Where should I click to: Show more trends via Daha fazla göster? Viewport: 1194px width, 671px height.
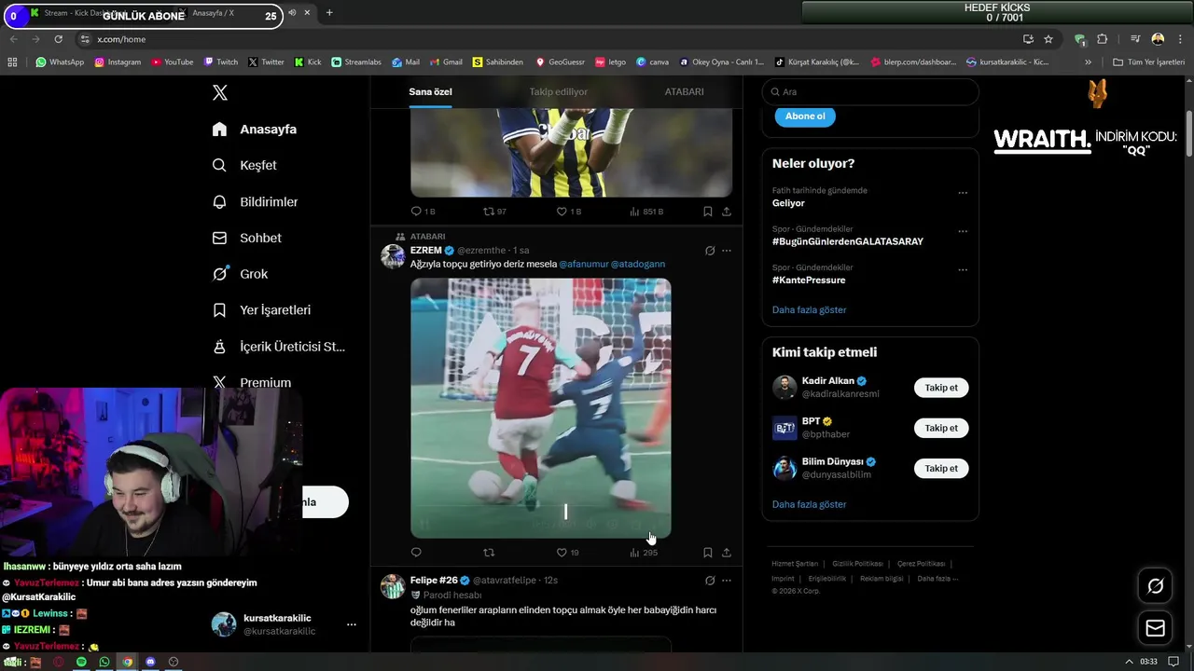tap(810, 309)
